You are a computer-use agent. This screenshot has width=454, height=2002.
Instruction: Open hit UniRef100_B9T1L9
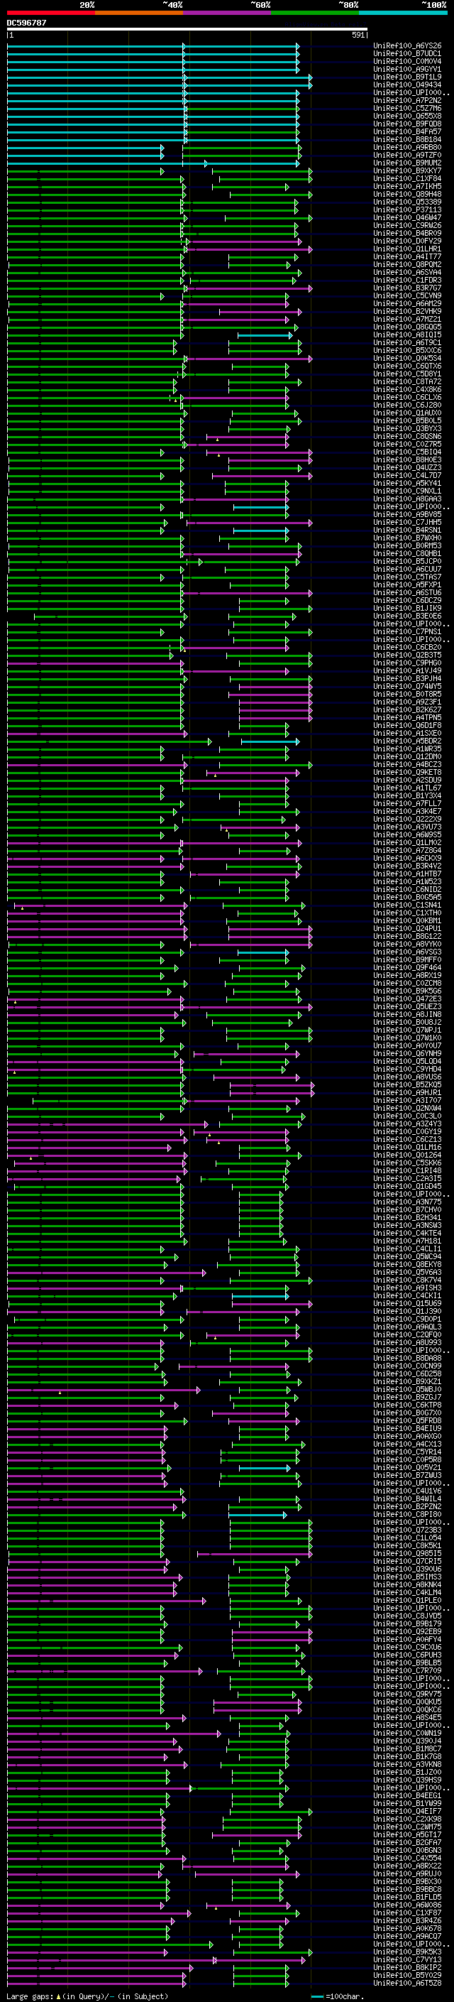[x=407, y=77]
